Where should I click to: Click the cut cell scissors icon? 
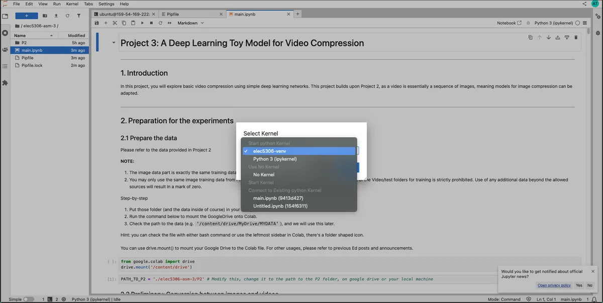[115, 23]
